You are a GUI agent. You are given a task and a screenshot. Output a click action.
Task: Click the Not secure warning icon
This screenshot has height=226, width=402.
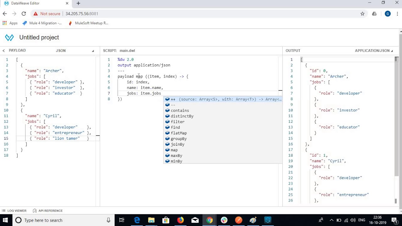tap(35, 13)
